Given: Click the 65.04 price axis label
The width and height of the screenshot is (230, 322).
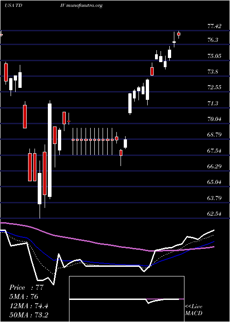Looking at the screenshot, I should tap(214, 182).
